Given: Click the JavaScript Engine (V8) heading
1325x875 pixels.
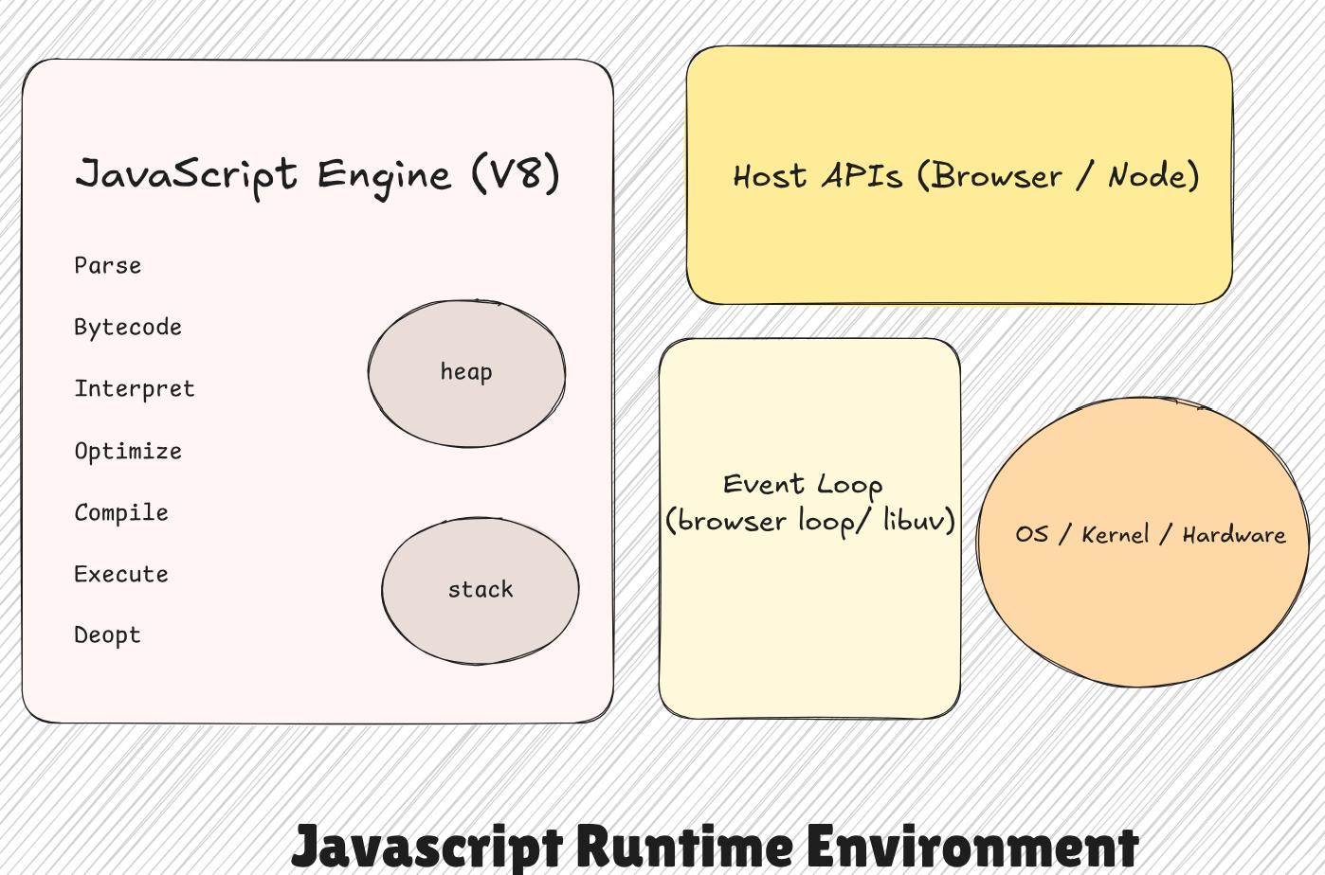Looking at the screenshot, I should [317, 176].
